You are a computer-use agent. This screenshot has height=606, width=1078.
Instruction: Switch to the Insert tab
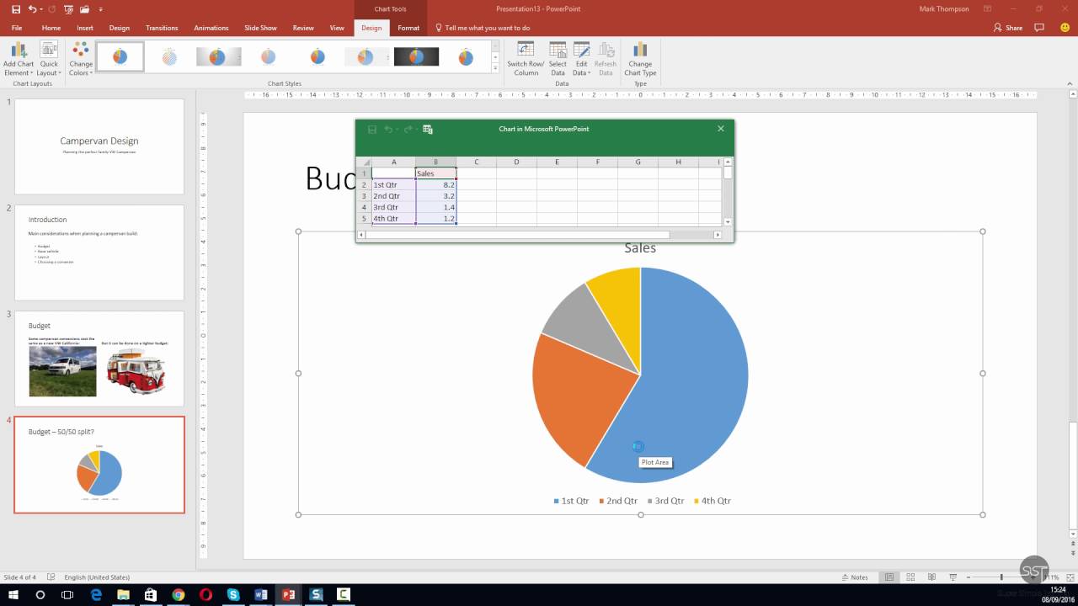[x=85, y=28]
